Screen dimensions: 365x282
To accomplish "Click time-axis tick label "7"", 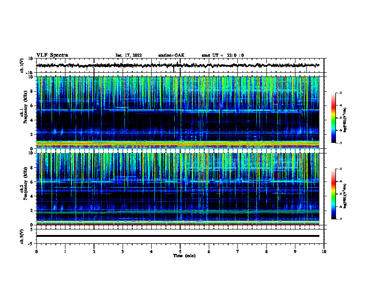I will point(238,252).
